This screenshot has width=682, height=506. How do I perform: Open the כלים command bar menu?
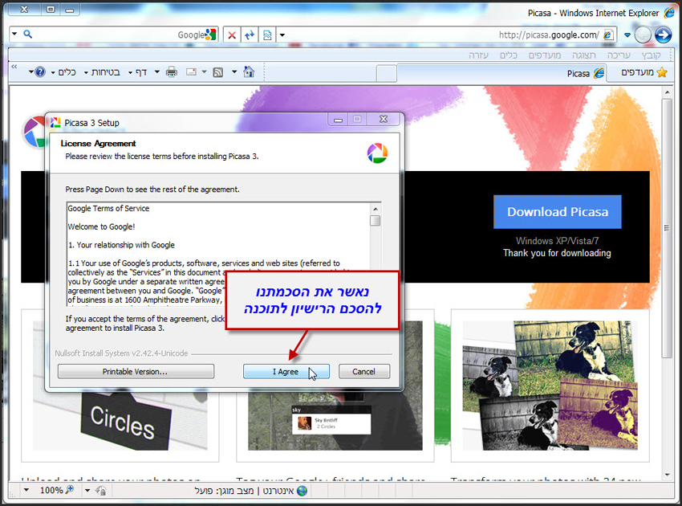click(63, 72)
